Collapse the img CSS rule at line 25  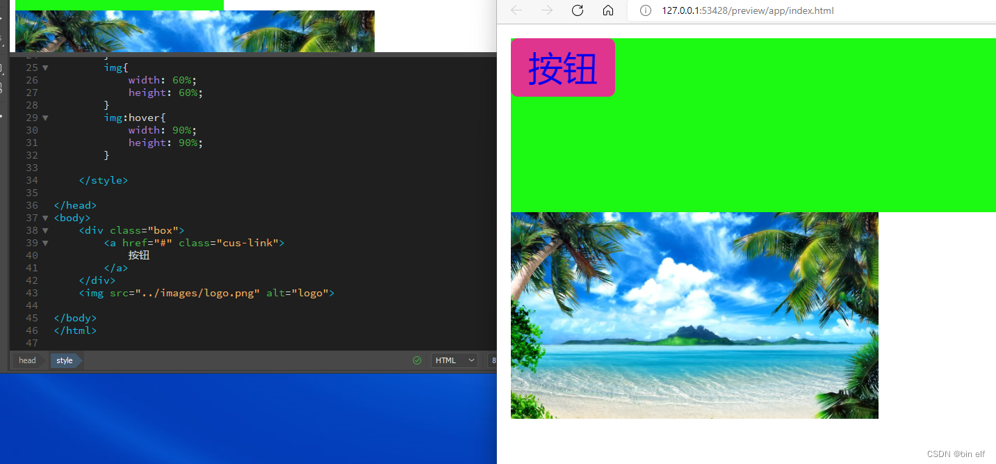[x=44, y=67]
